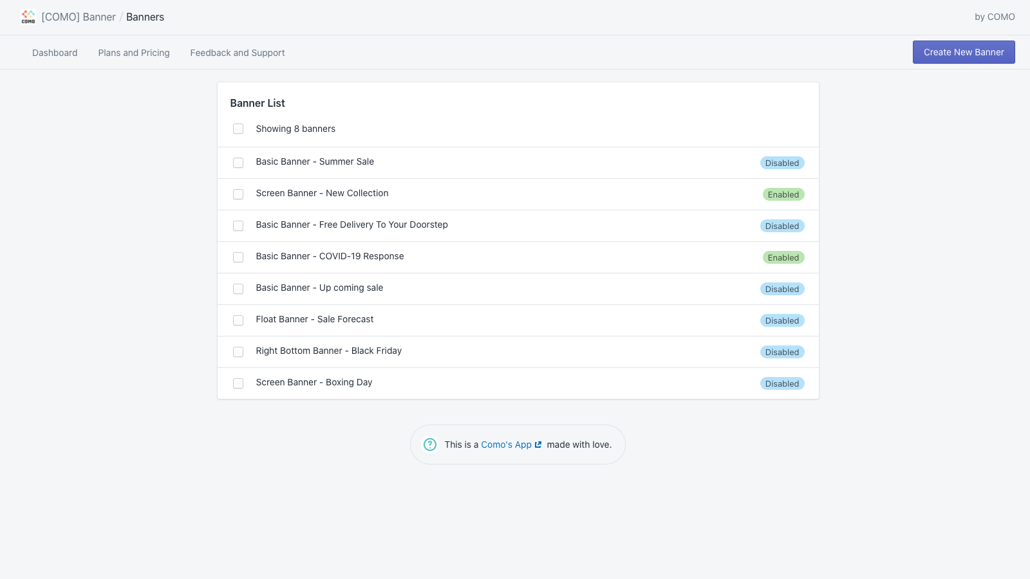Viewport: 1030px width, 579px height.
Task: Click the external link icon beside Como's App
Action: click(x=538, y=445)
